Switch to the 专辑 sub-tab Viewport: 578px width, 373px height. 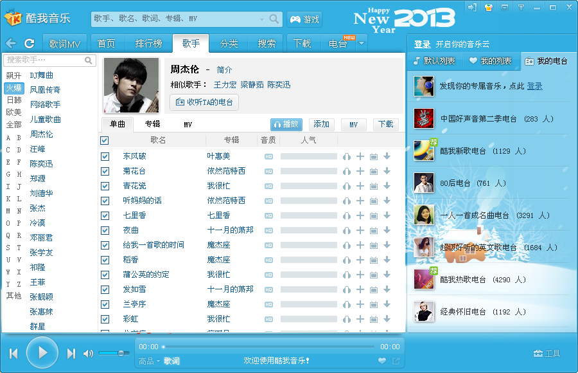point(153,124)
